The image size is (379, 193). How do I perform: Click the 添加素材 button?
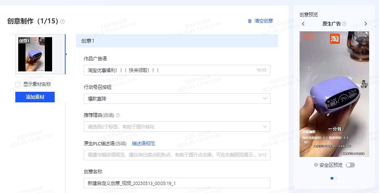(x=35, y=97)
